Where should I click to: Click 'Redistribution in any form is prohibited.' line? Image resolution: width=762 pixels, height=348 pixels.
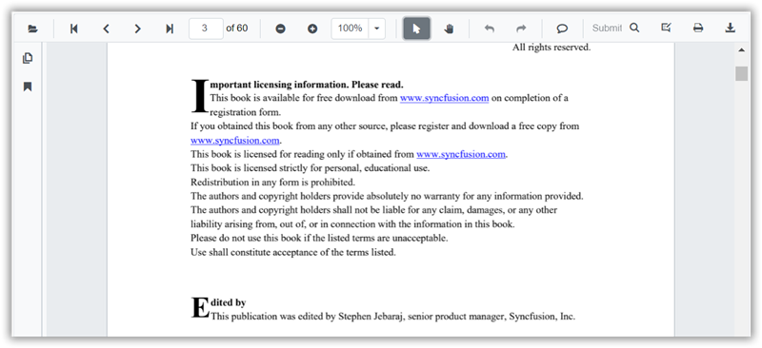273,183
